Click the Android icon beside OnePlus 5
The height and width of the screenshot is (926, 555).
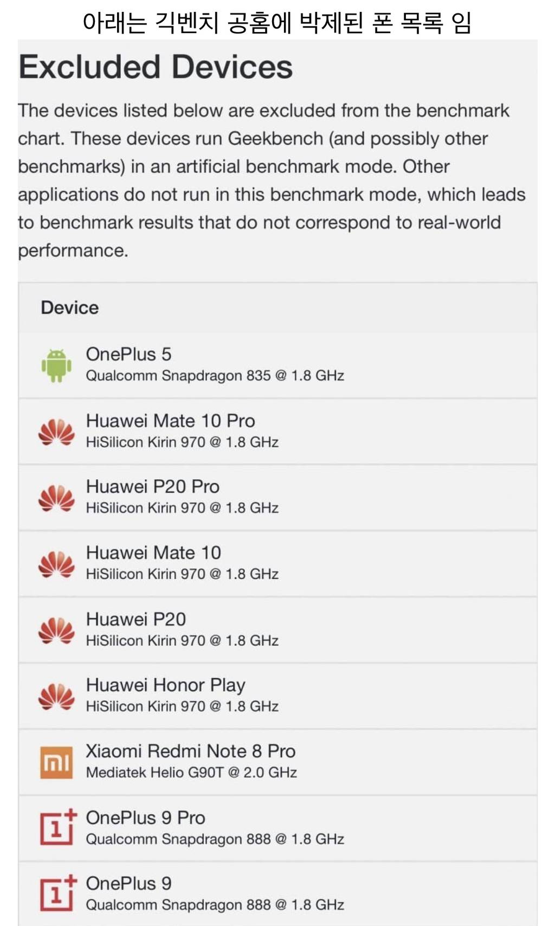click(56, 365)
